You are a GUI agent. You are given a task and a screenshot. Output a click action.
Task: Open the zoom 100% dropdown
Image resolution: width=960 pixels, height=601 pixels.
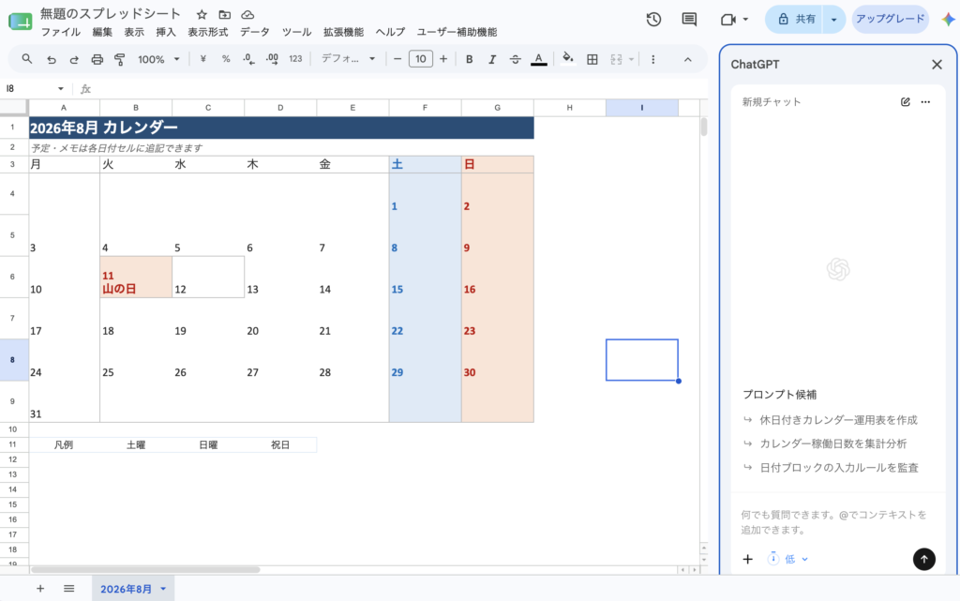coord(158,59)
